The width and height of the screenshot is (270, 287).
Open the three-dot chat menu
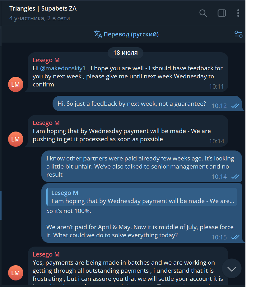click(238, 13)
